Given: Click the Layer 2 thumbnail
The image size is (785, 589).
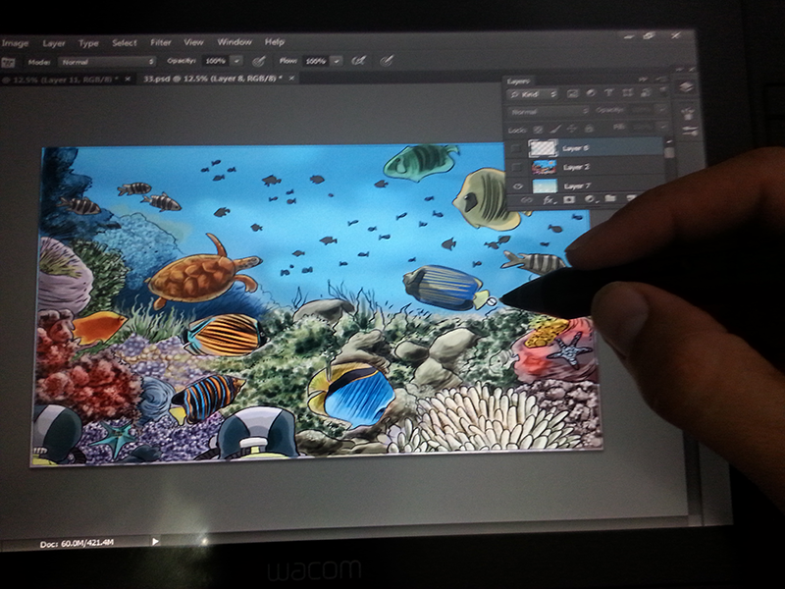Looking at the screenshot, I should (x=545, y=167).
